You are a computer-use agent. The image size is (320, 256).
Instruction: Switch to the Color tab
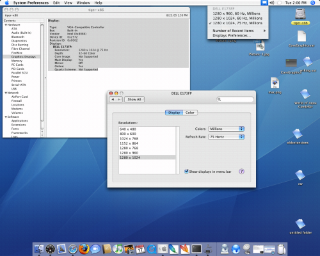click(190, 113)
